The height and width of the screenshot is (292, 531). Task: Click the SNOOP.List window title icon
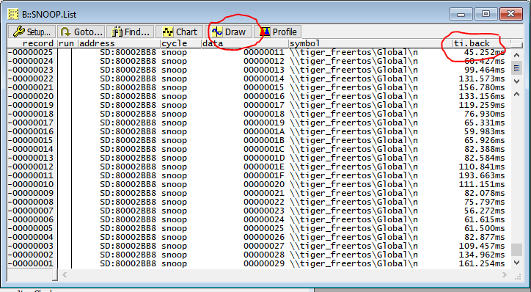point(13,14)
